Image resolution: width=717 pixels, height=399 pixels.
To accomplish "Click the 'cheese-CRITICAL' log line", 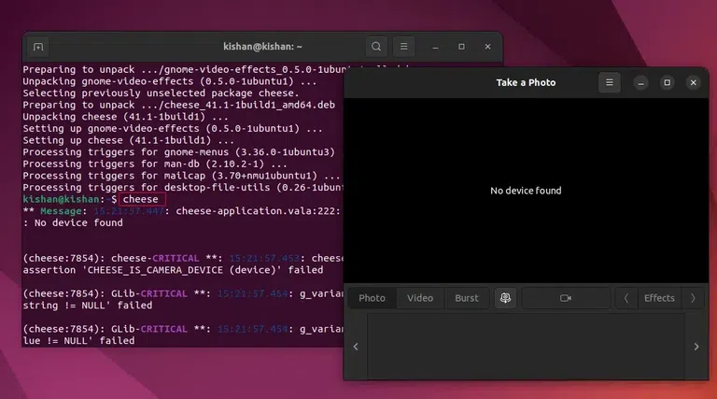I will [183, 258].
